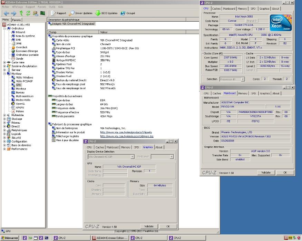Open BIOS Updates from the toolbar

point(107,13)
